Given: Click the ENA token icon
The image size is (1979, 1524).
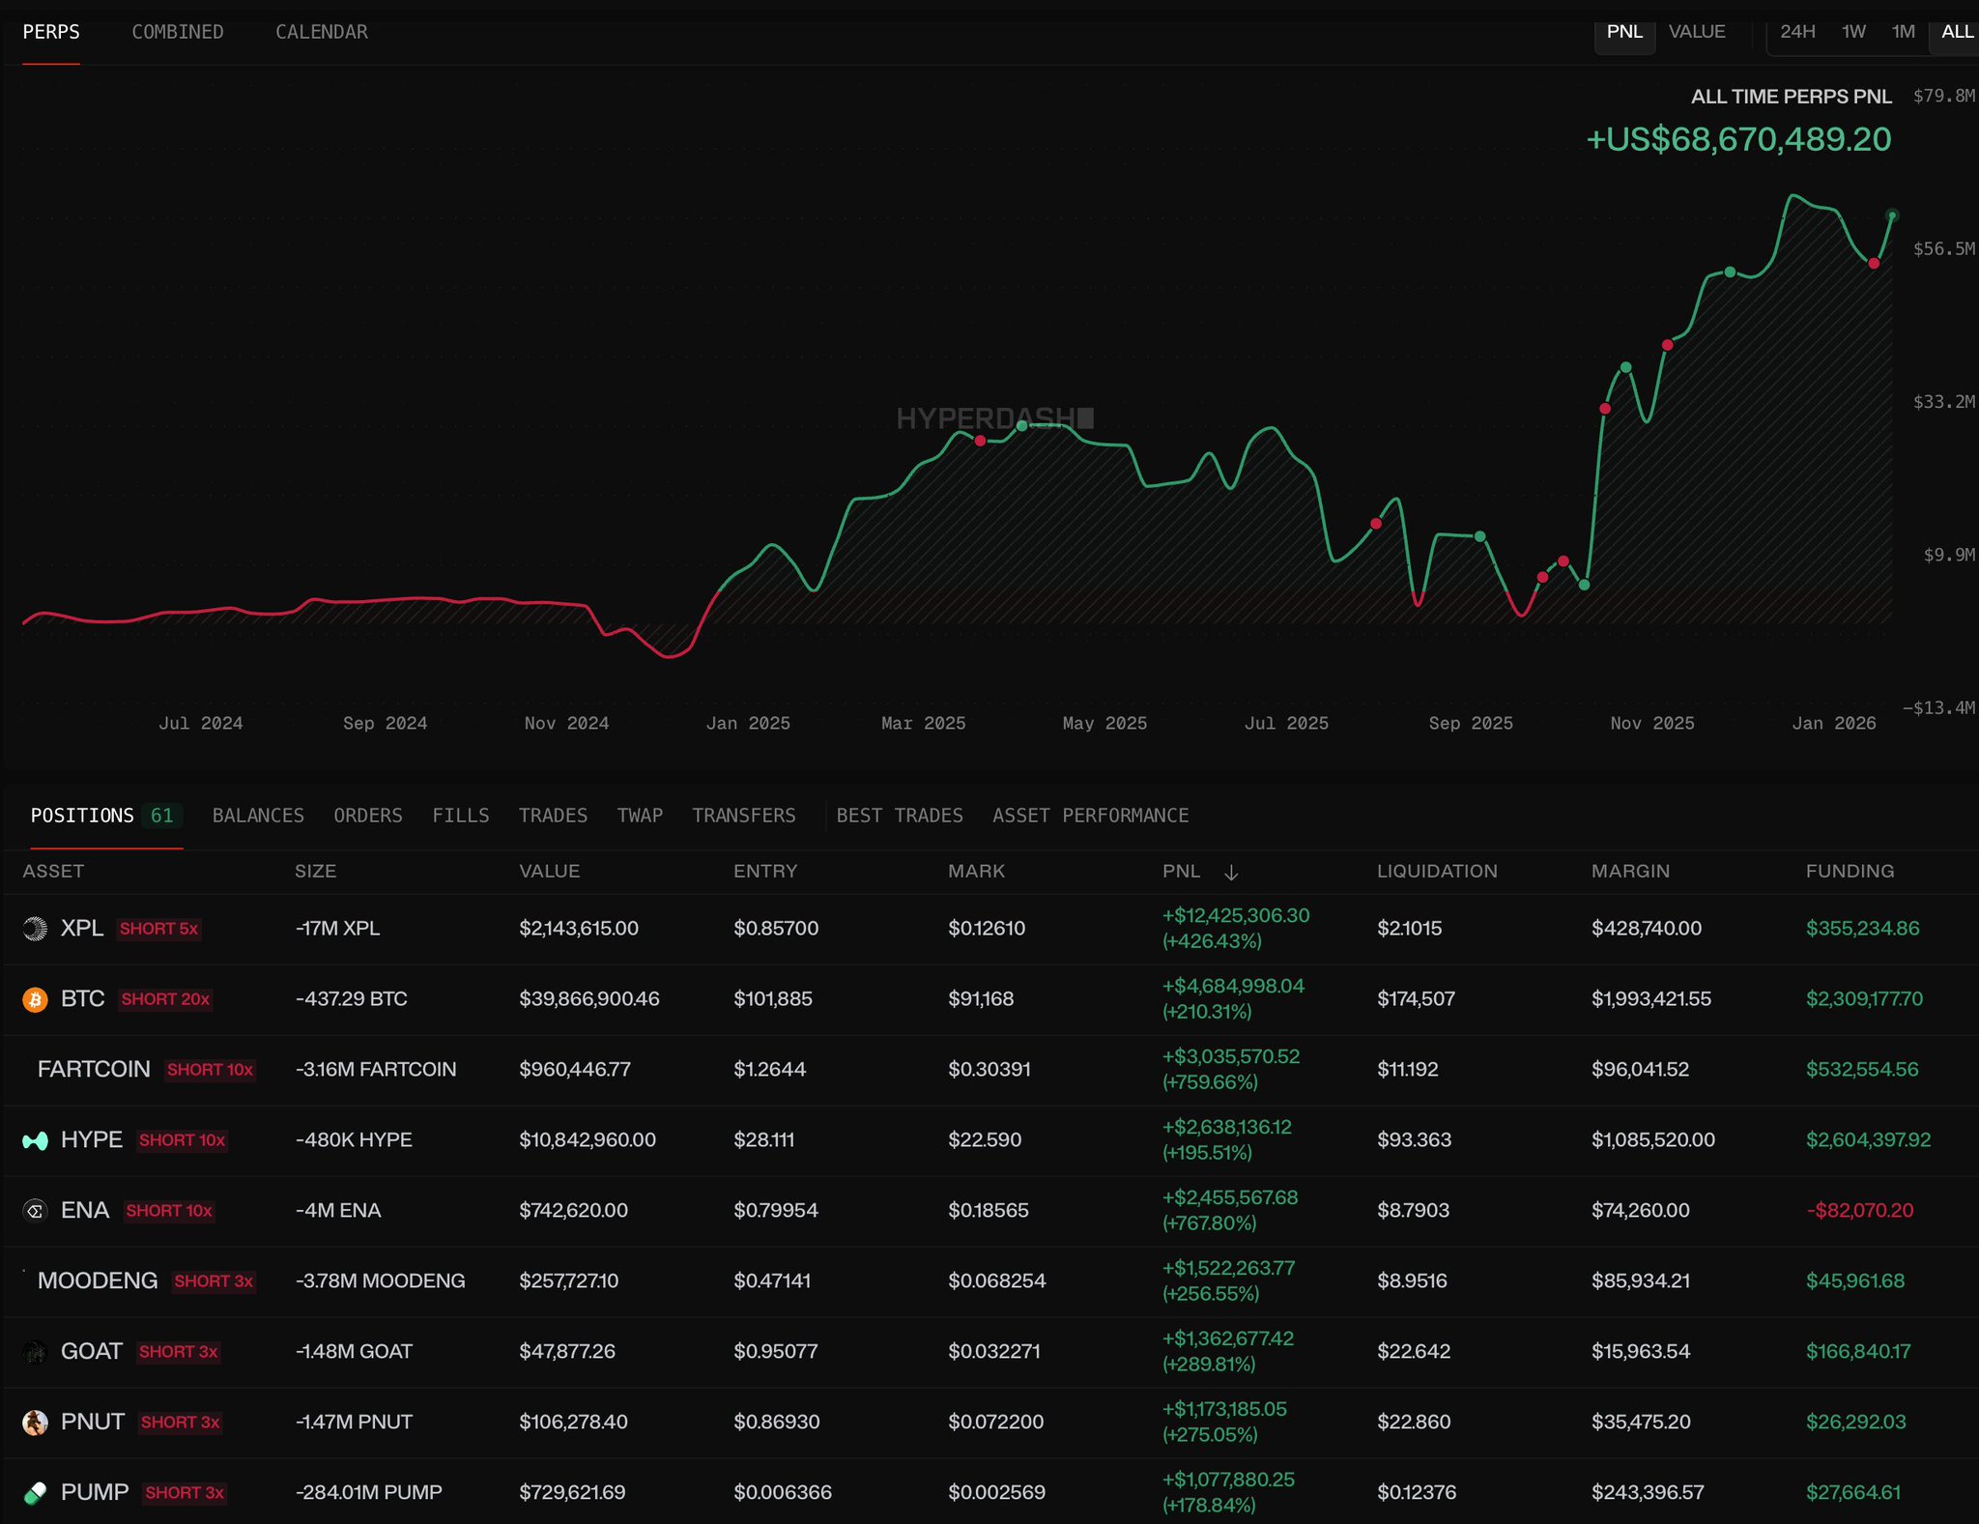Looking at the screenshot, I should point(35,1211).
